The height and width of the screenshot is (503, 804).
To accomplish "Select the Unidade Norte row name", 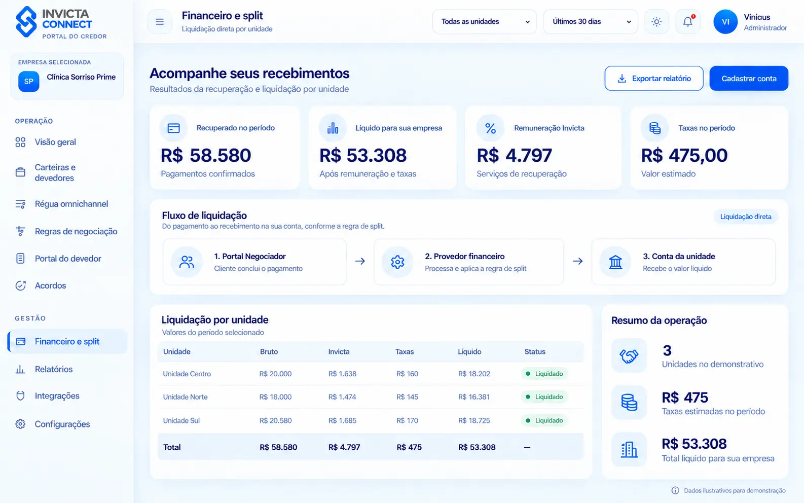I will [185, 397].
